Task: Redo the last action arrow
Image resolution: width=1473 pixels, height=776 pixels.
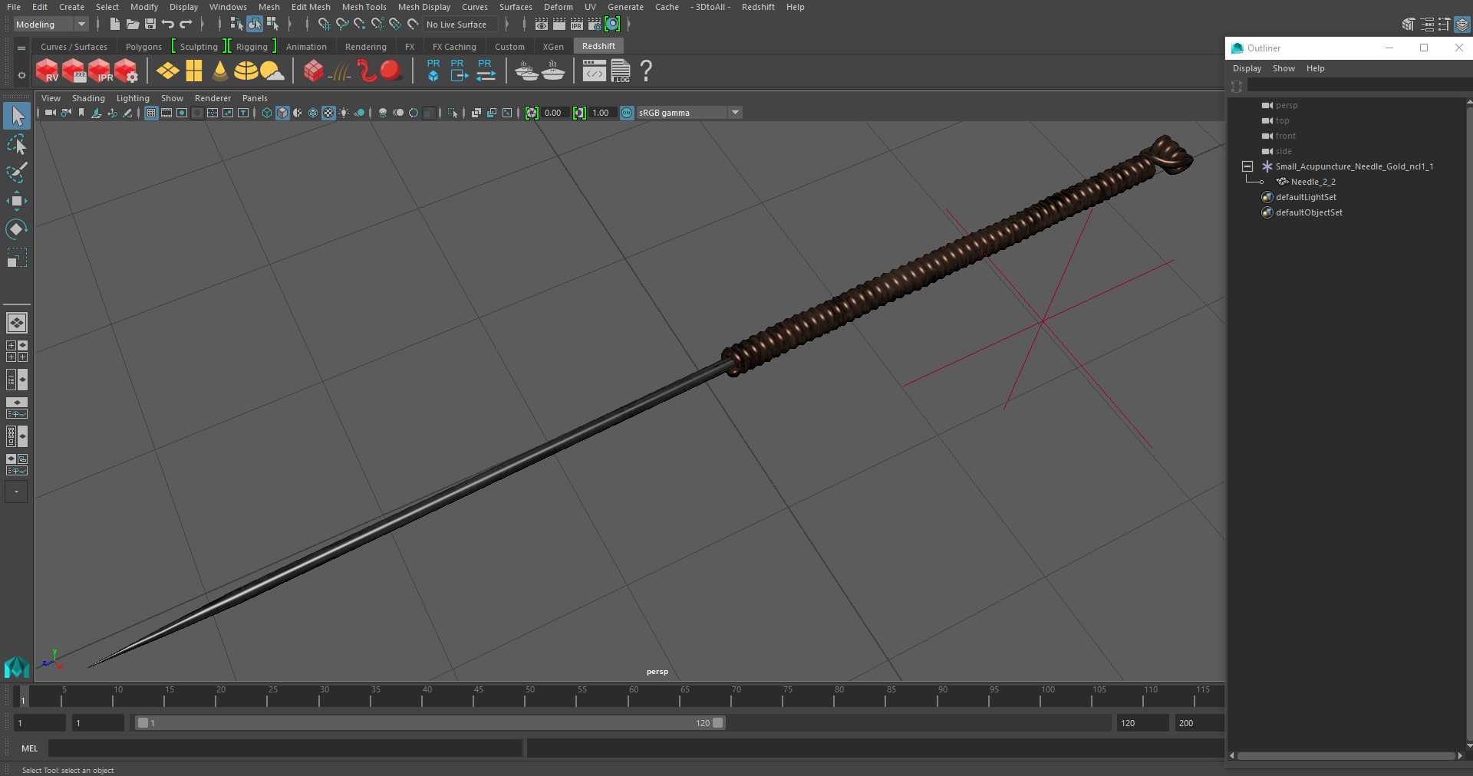Action: 186,25
